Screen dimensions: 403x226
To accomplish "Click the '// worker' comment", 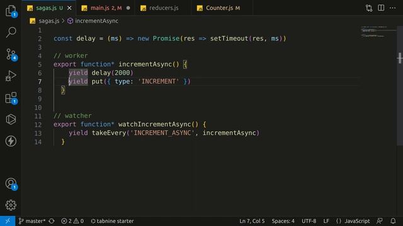I will [x=71, y=56].
